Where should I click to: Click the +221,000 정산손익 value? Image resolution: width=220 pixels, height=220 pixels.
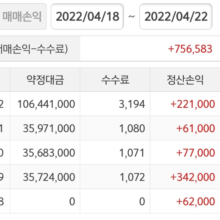[192, 104]
